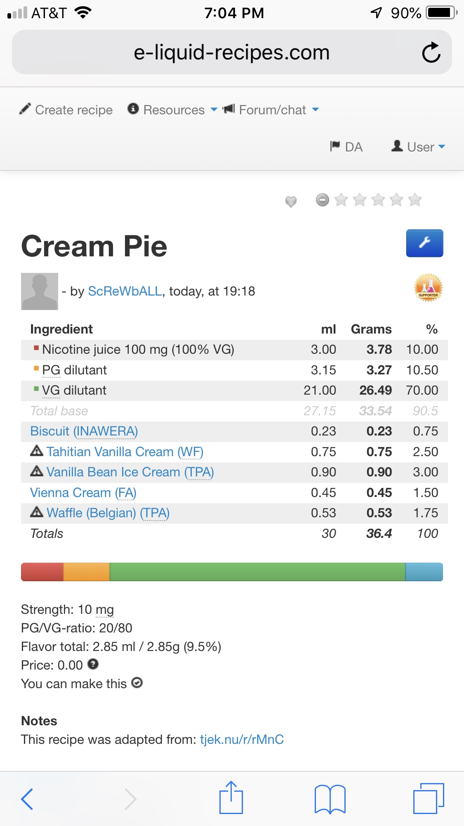Open the DA flag menu item
Image resolution: width=464 pixels, height=826 pixels.
(x=346, y=147)
